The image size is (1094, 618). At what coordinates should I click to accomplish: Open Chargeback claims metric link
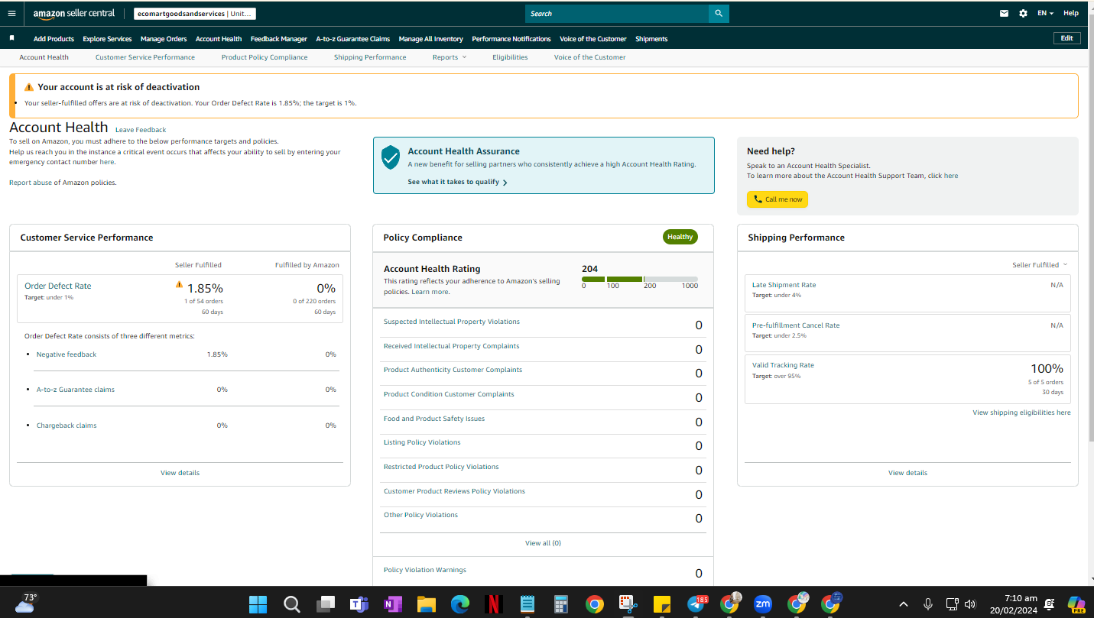pyautogui.click(x=67, y=425)
